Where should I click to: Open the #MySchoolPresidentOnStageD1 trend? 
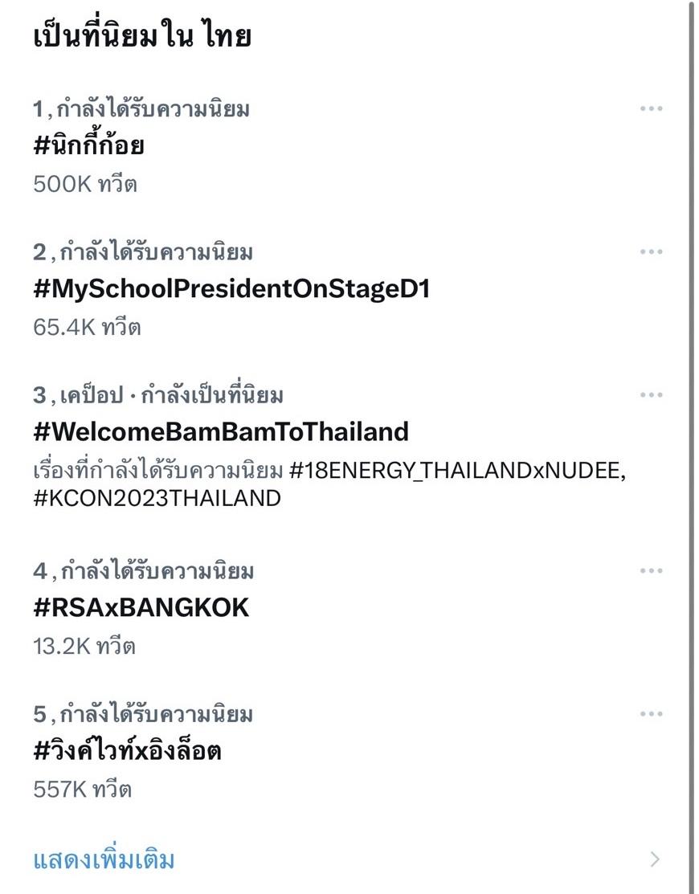pyautogui.click(x=231, y=289)
